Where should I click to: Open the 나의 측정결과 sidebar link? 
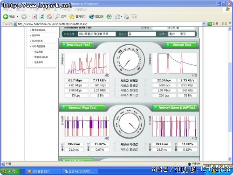(x=38, y=46)
